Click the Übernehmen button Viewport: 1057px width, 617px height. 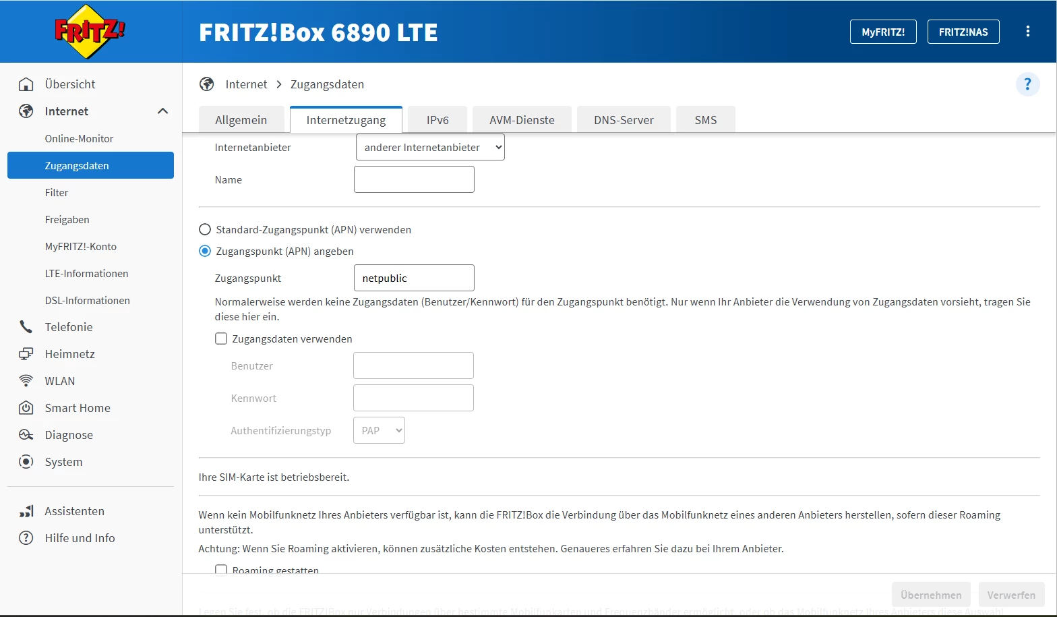931,595
